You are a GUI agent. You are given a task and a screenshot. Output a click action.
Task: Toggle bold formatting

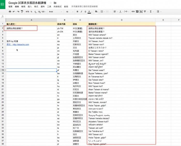tap(77, 12)
